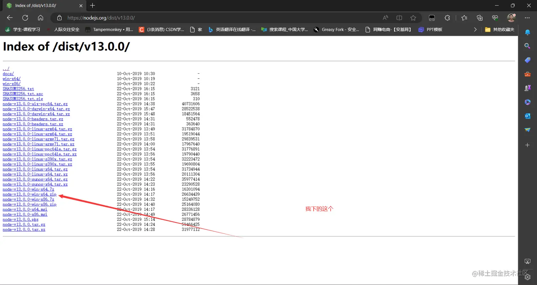Download node-v13.0.0-linux-arm64.tar.gz
The height and width of the screenshot is (285, 537).
point(37,129)
